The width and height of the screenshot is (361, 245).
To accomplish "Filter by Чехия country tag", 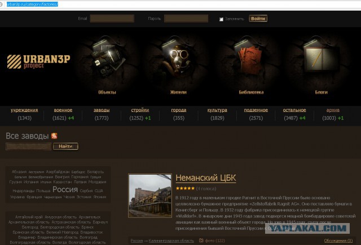I will tap(69, 197).
